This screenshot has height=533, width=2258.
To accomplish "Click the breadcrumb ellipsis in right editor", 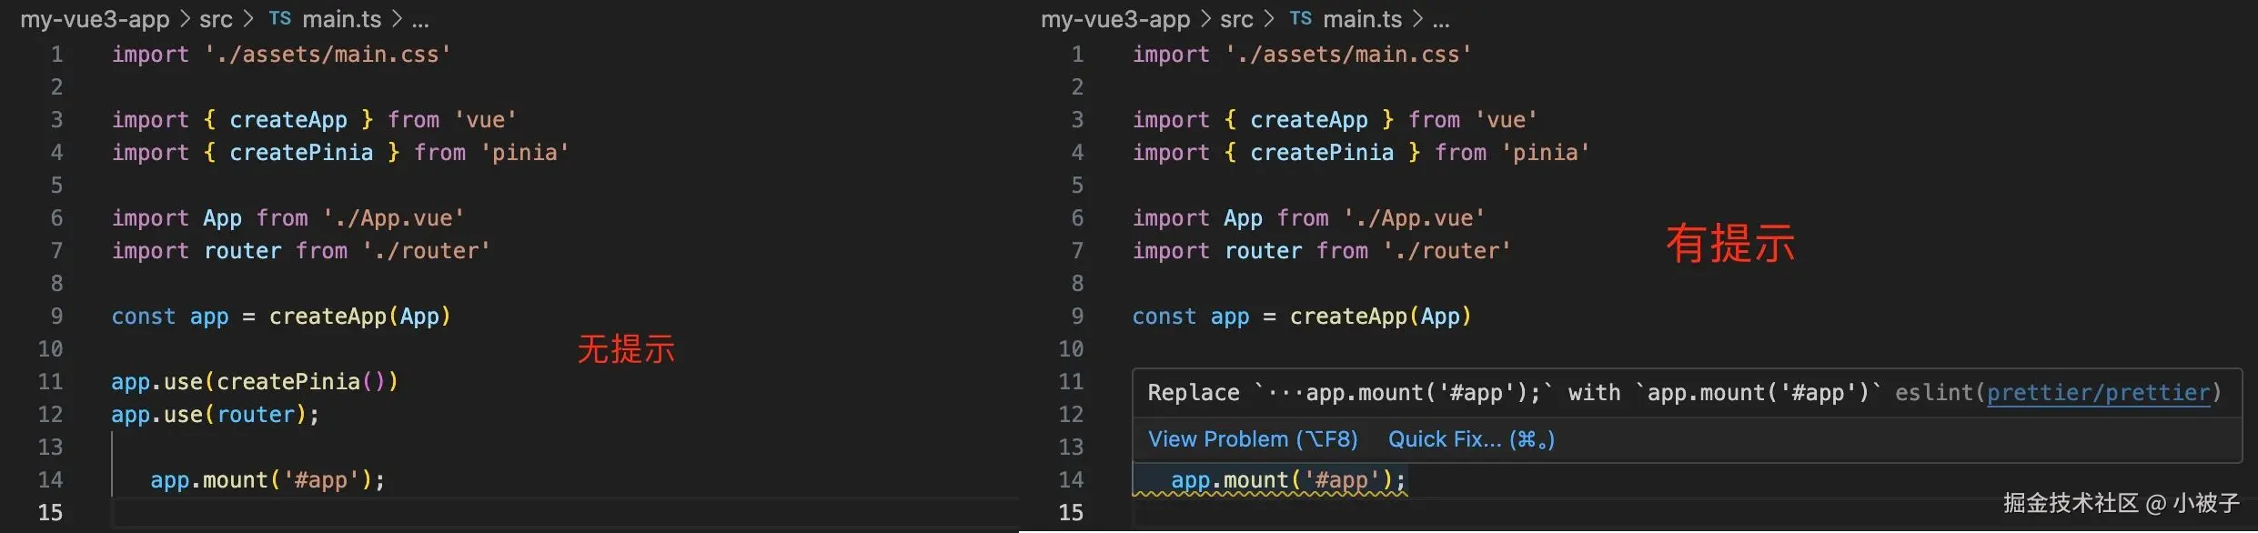I will 1441,19.
